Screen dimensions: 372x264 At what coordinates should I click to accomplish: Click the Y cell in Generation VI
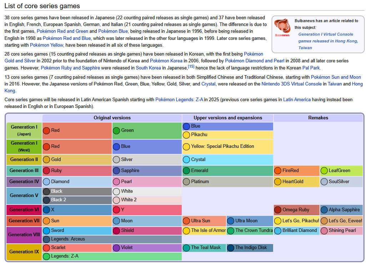pyautogui.click(x=147, y=210)
